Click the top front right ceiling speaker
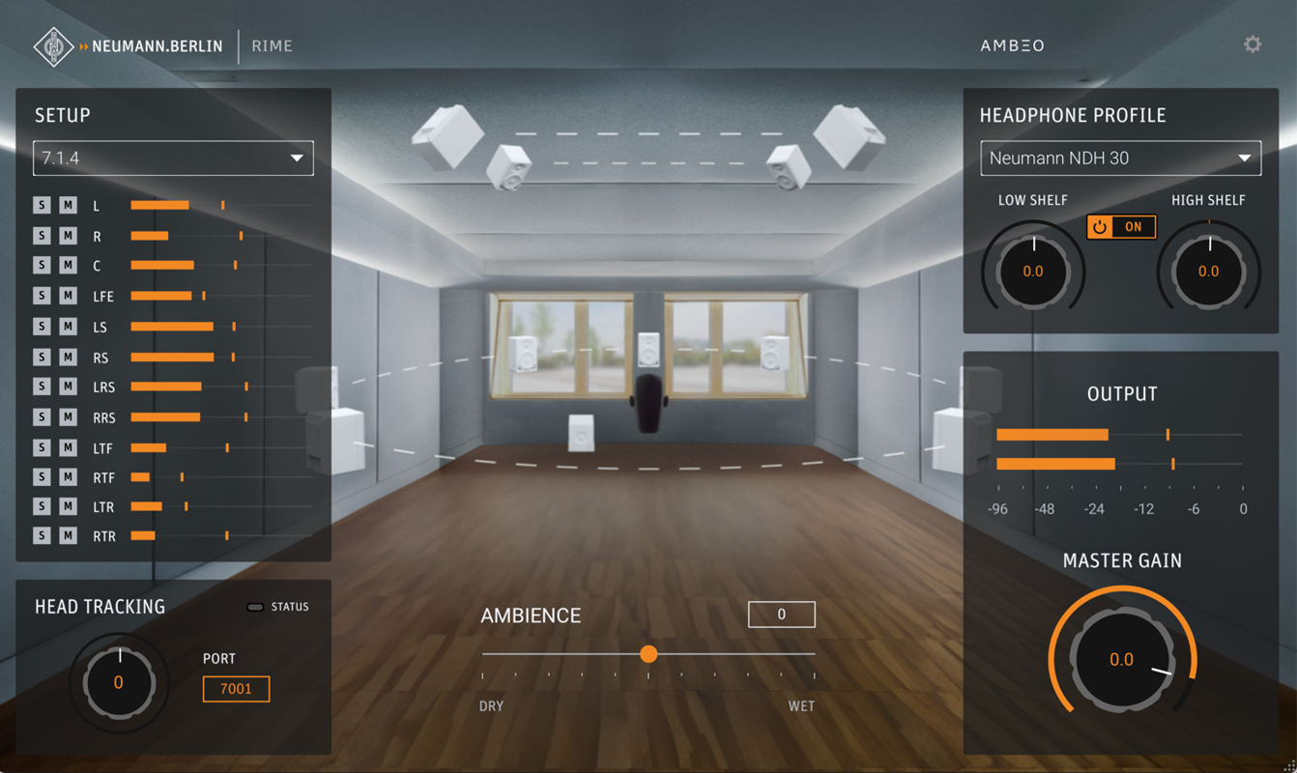Screen dimensions: 1297x773 pyautogui.click(x=849, y=136)
